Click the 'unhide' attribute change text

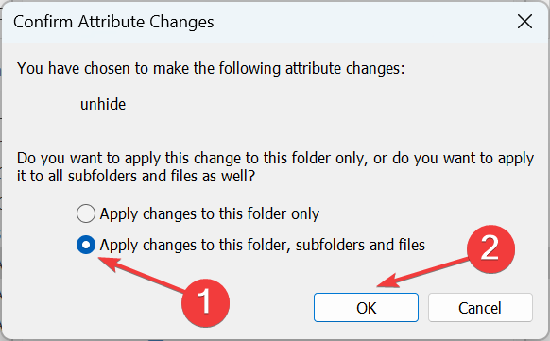click(103, 105)
